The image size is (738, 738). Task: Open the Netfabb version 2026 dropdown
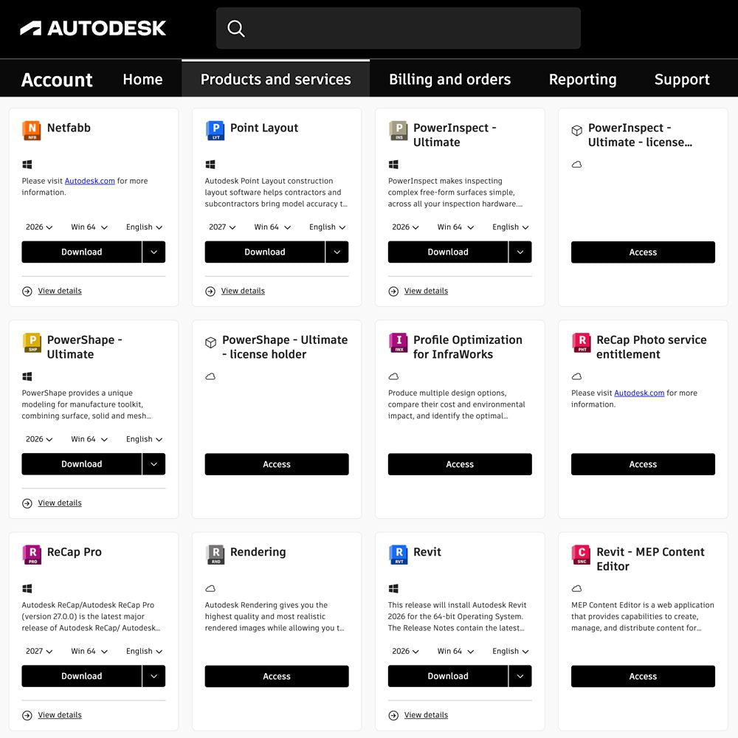click(x=39, y=227)
